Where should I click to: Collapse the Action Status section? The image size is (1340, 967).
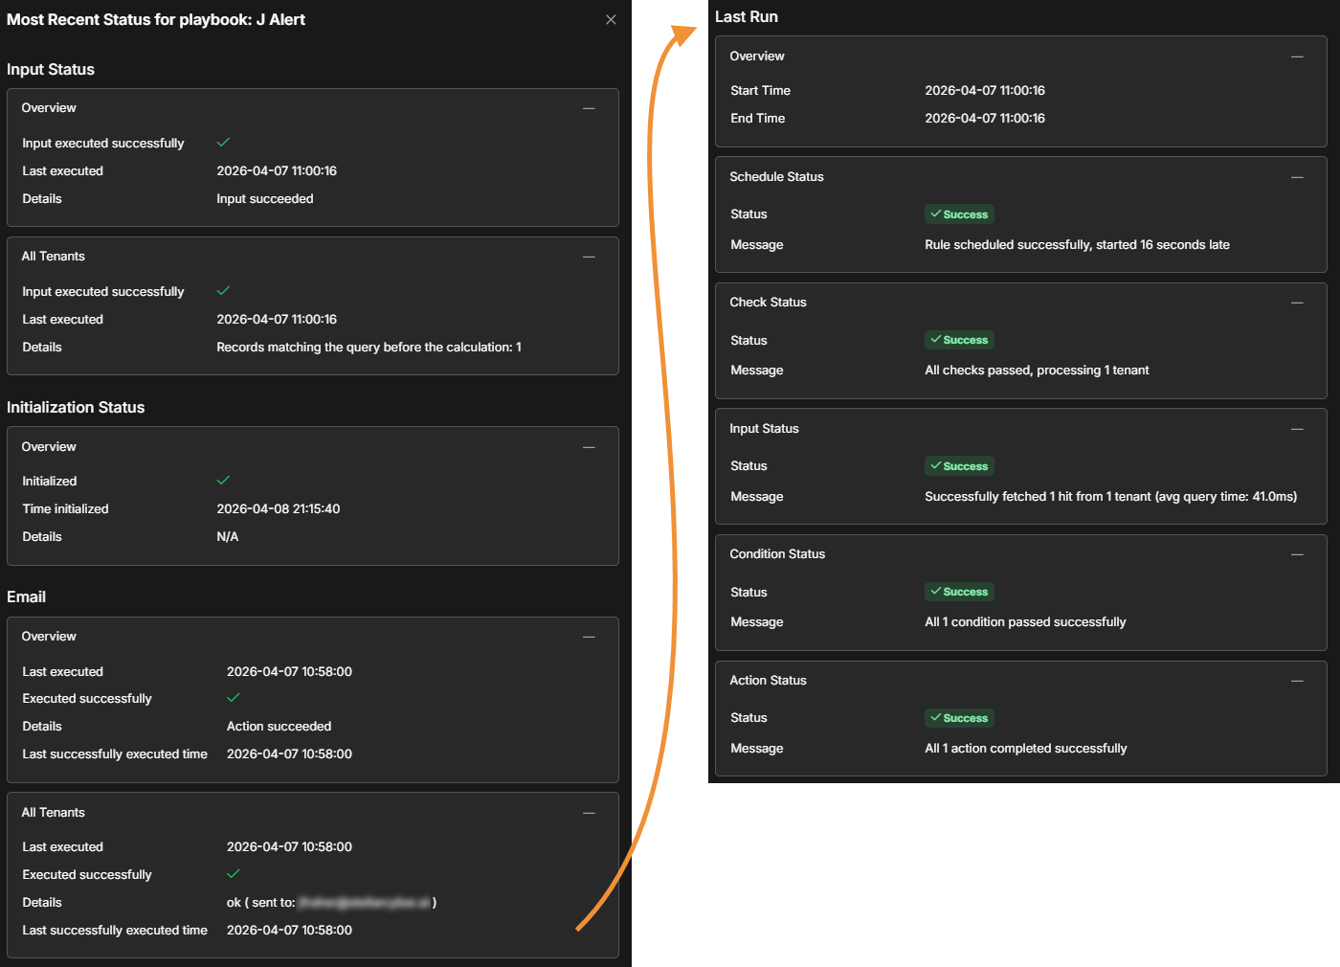(1297, 681)
